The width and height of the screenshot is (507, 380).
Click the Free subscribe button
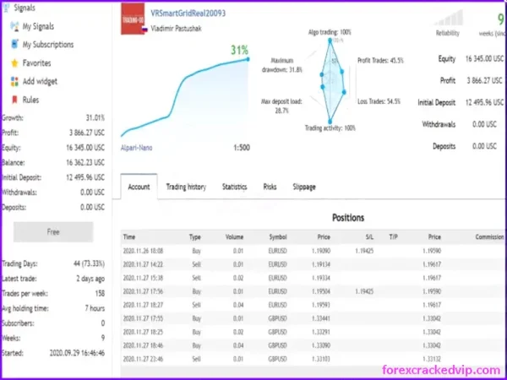click(53, 231)
